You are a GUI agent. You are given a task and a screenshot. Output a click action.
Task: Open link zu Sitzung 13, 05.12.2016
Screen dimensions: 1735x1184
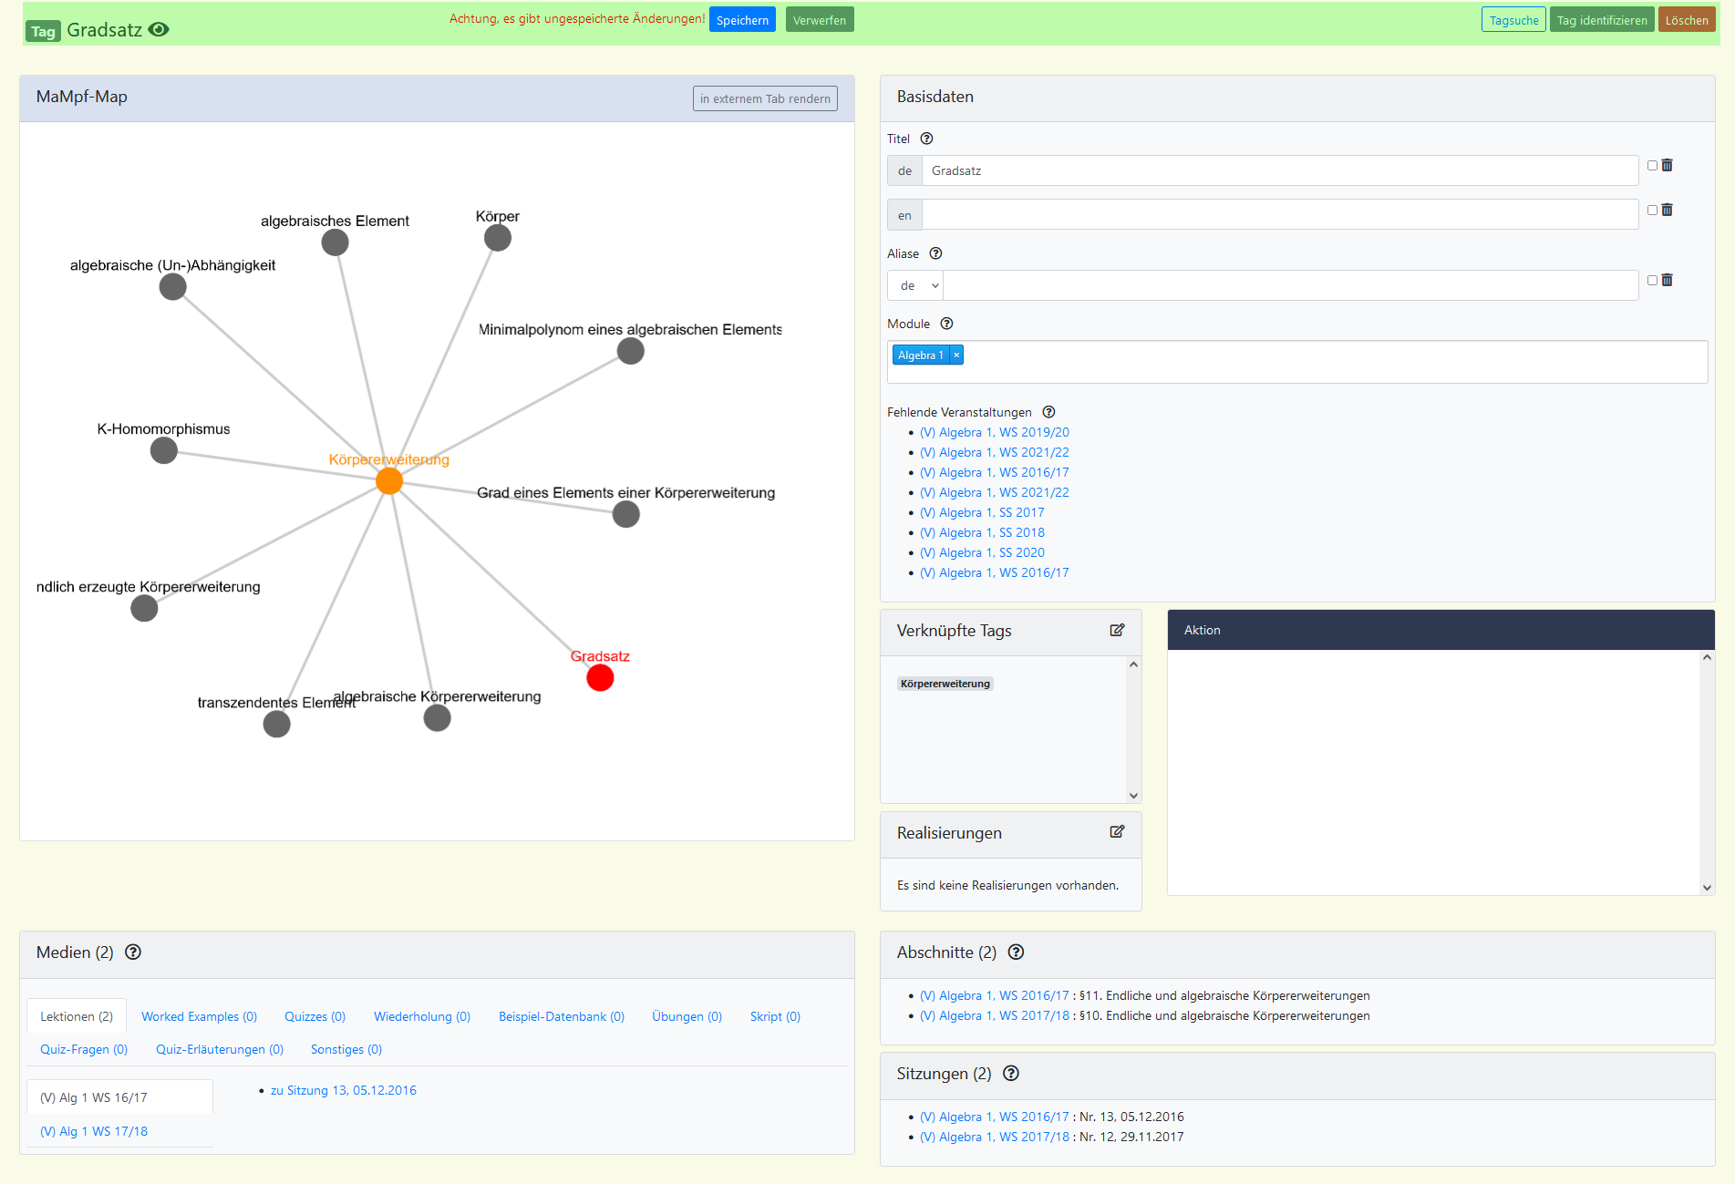[x=344, y=1090]
